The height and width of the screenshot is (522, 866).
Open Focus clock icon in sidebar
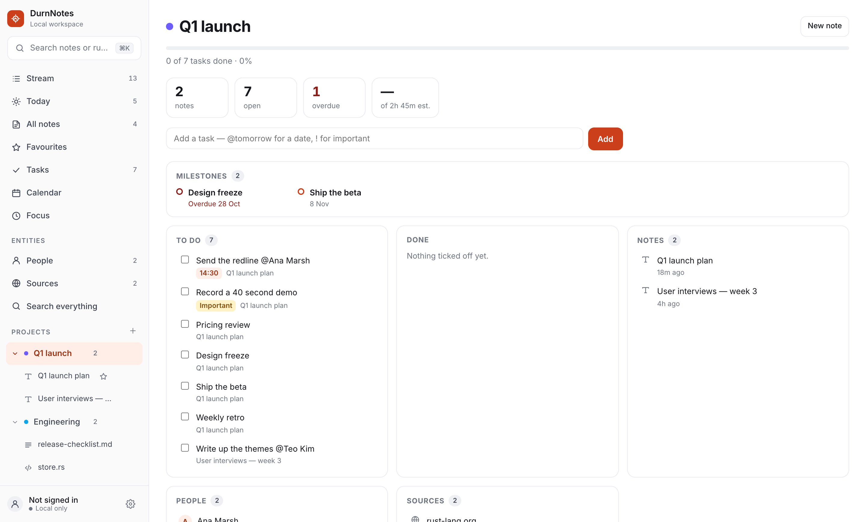pos(16,216)
